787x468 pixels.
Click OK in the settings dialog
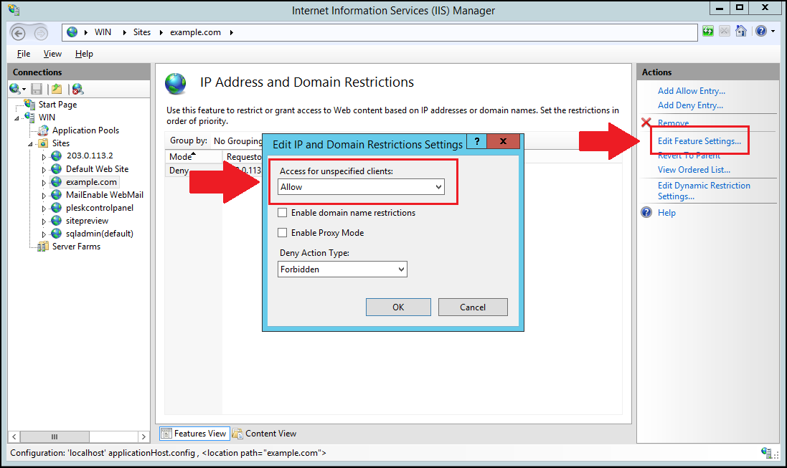click(398, 307)
